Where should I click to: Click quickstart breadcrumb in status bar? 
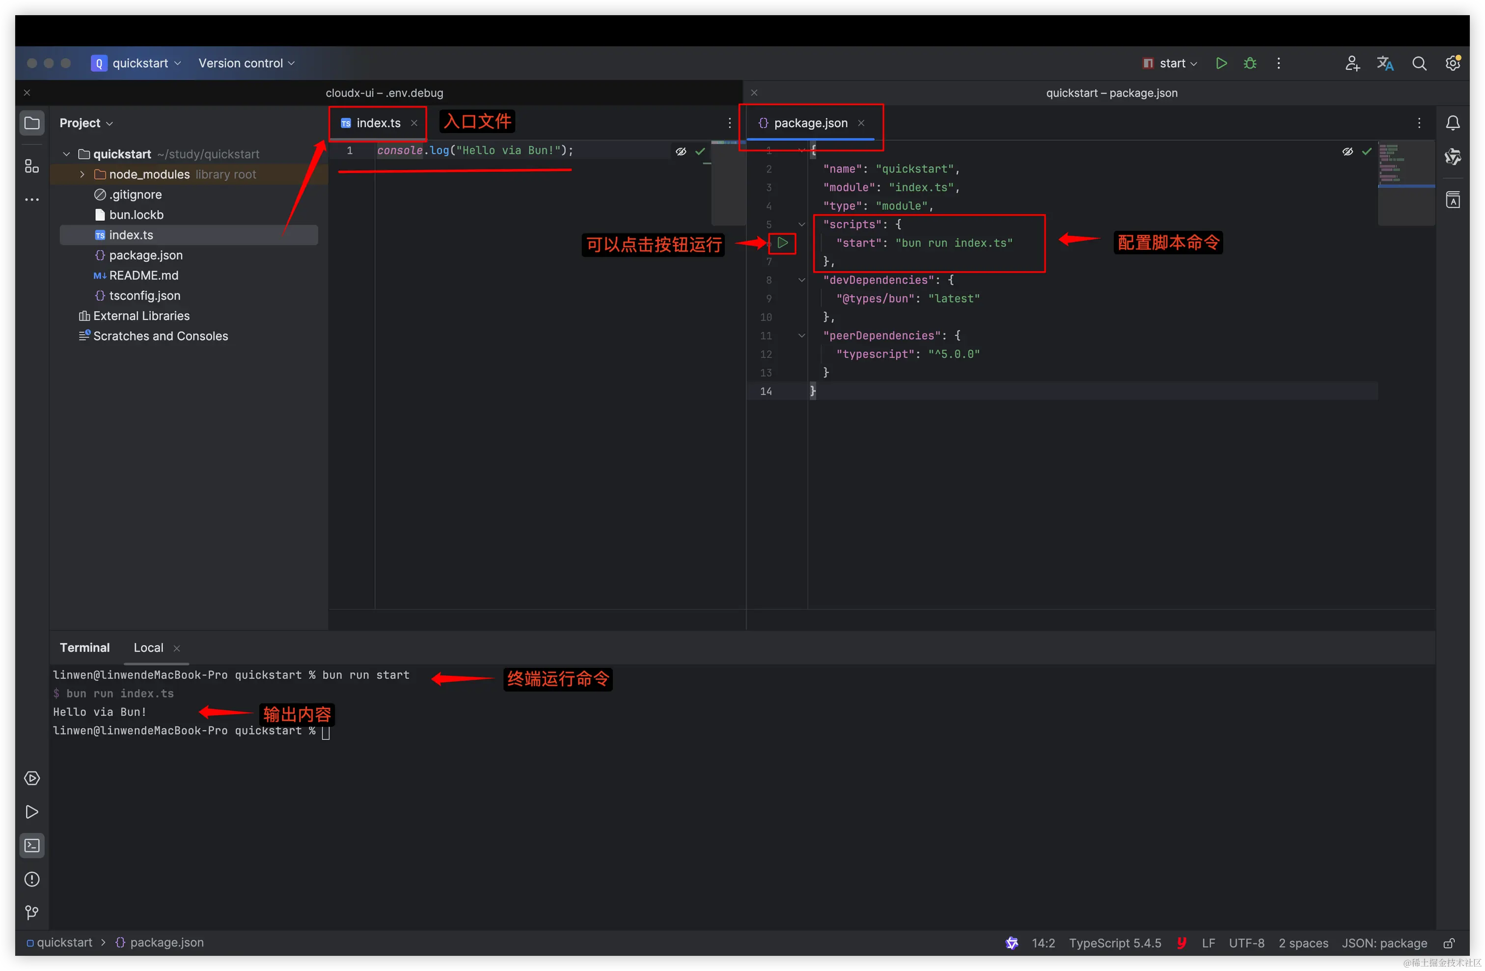pos(59,943)
